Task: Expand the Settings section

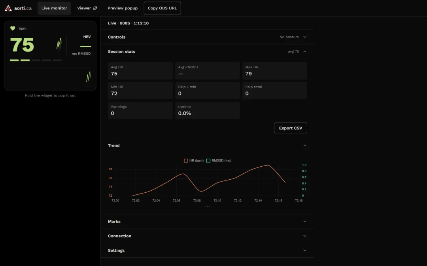Action: 208,250
